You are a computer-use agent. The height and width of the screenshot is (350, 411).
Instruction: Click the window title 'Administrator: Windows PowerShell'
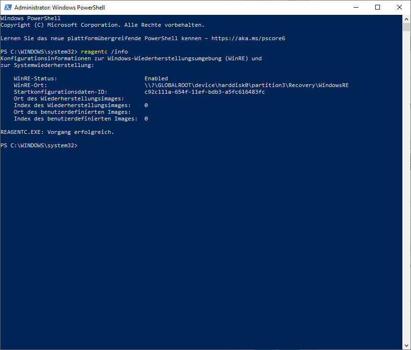[x=59, y=7]
